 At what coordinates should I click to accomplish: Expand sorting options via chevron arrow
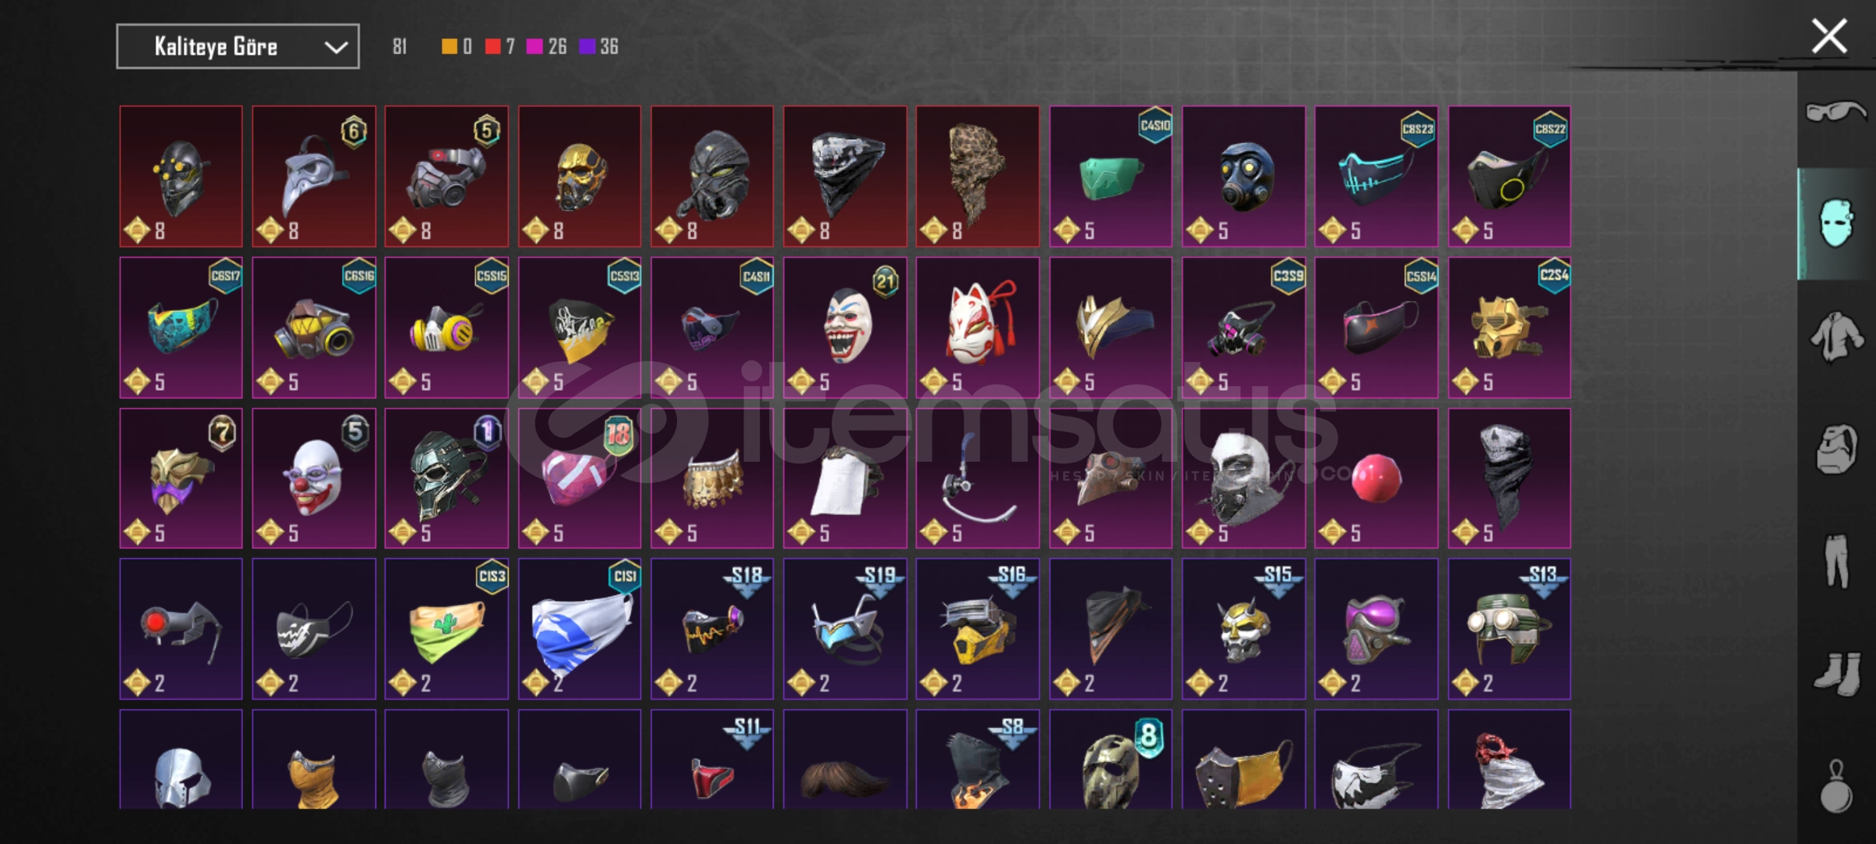(336, 47)
